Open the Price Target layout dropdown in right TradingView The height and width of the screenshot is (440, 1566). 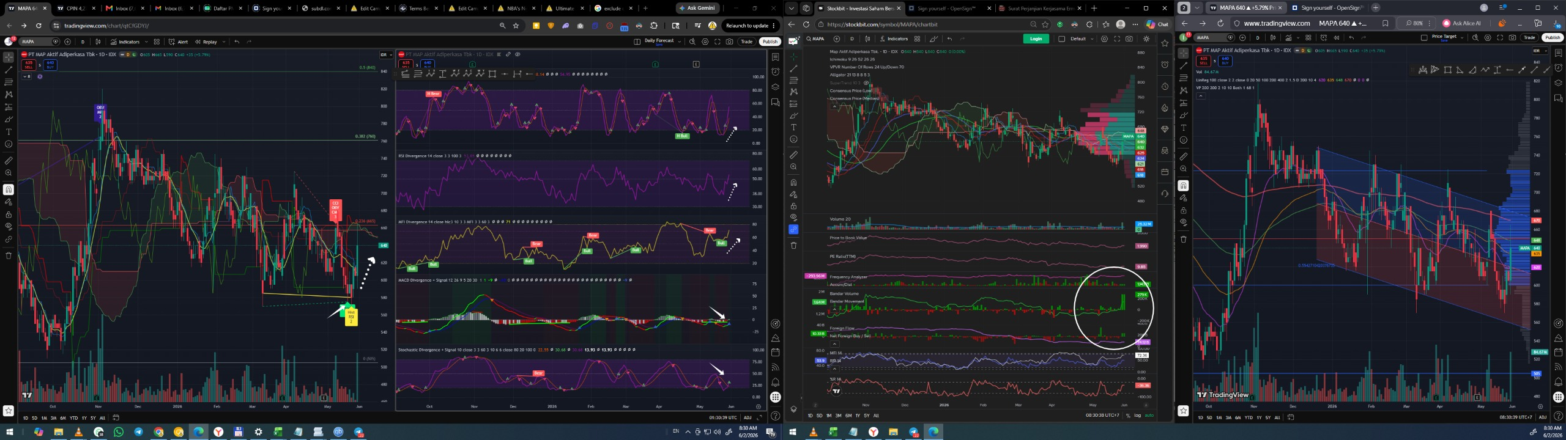coord(1461,37)
